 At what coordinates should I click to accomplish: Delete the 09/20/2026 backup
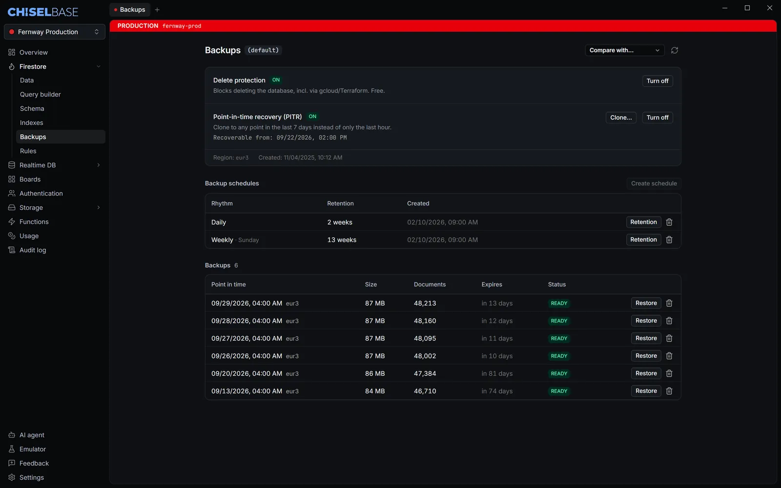click(669, 373)
